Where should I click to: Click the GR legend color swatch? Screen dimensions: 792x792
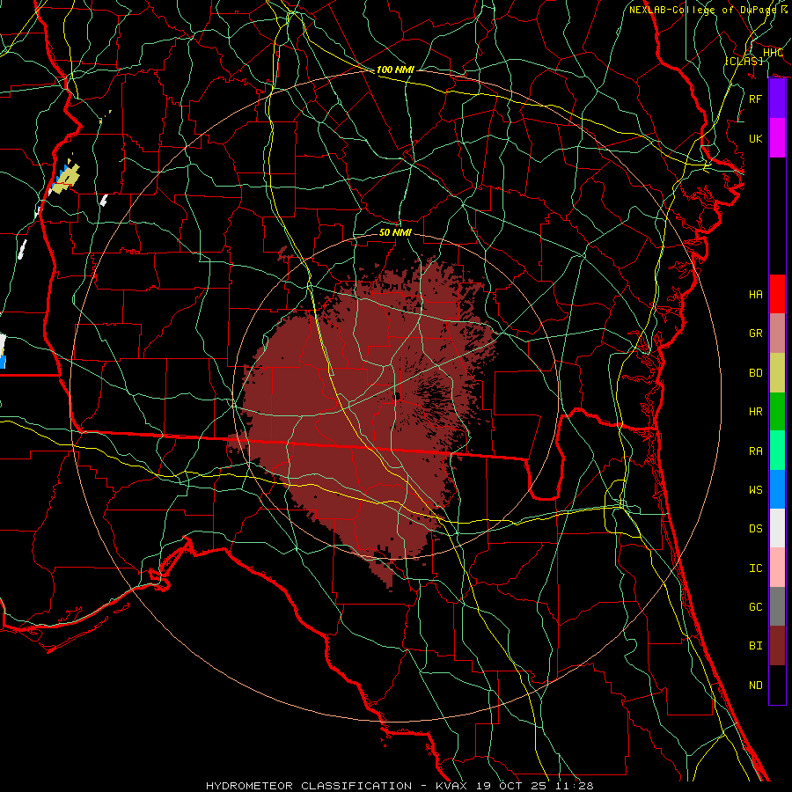[x=777, y=334]
